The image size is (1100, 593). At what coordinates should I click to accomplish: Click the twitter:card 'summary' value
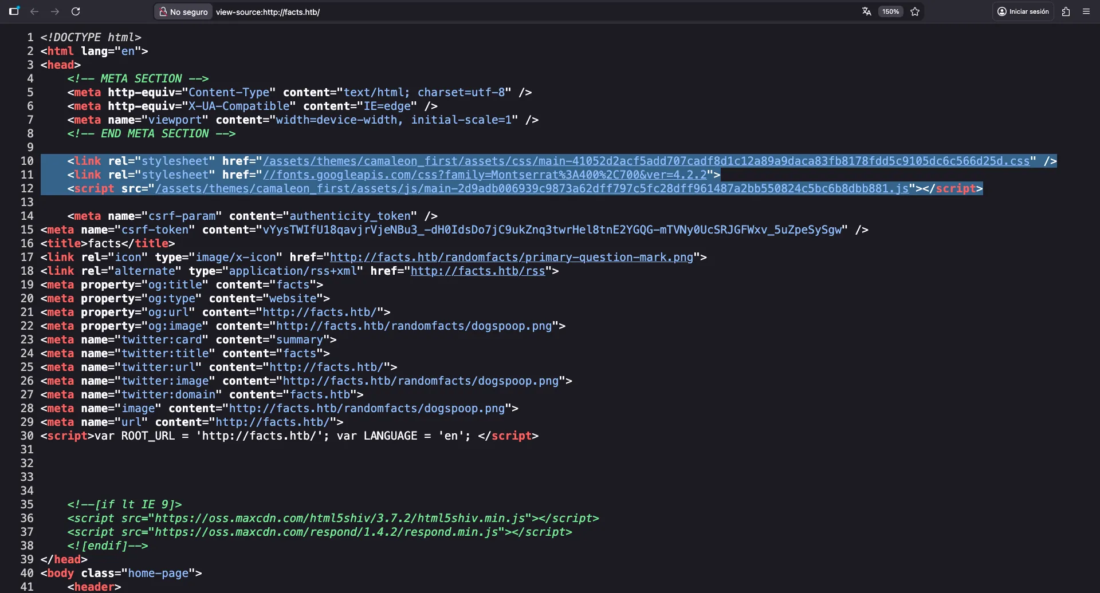300,339
